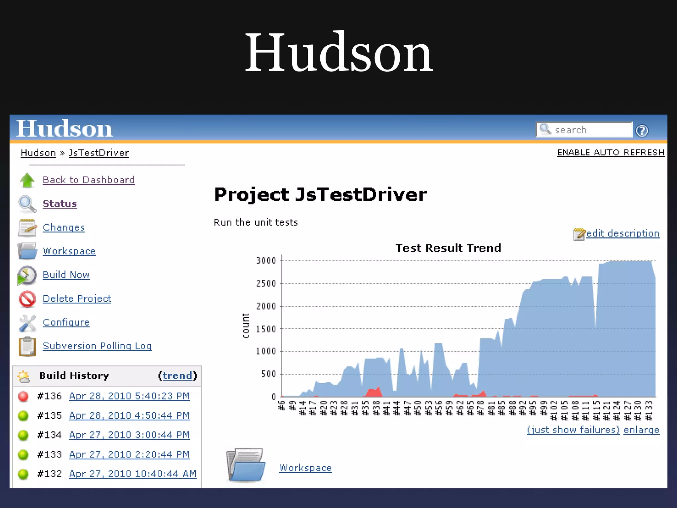Image resolution: width=677 pixels, height=508 pixels.
Task: Click the help question mark icon
Action: [x=642, y=131]
